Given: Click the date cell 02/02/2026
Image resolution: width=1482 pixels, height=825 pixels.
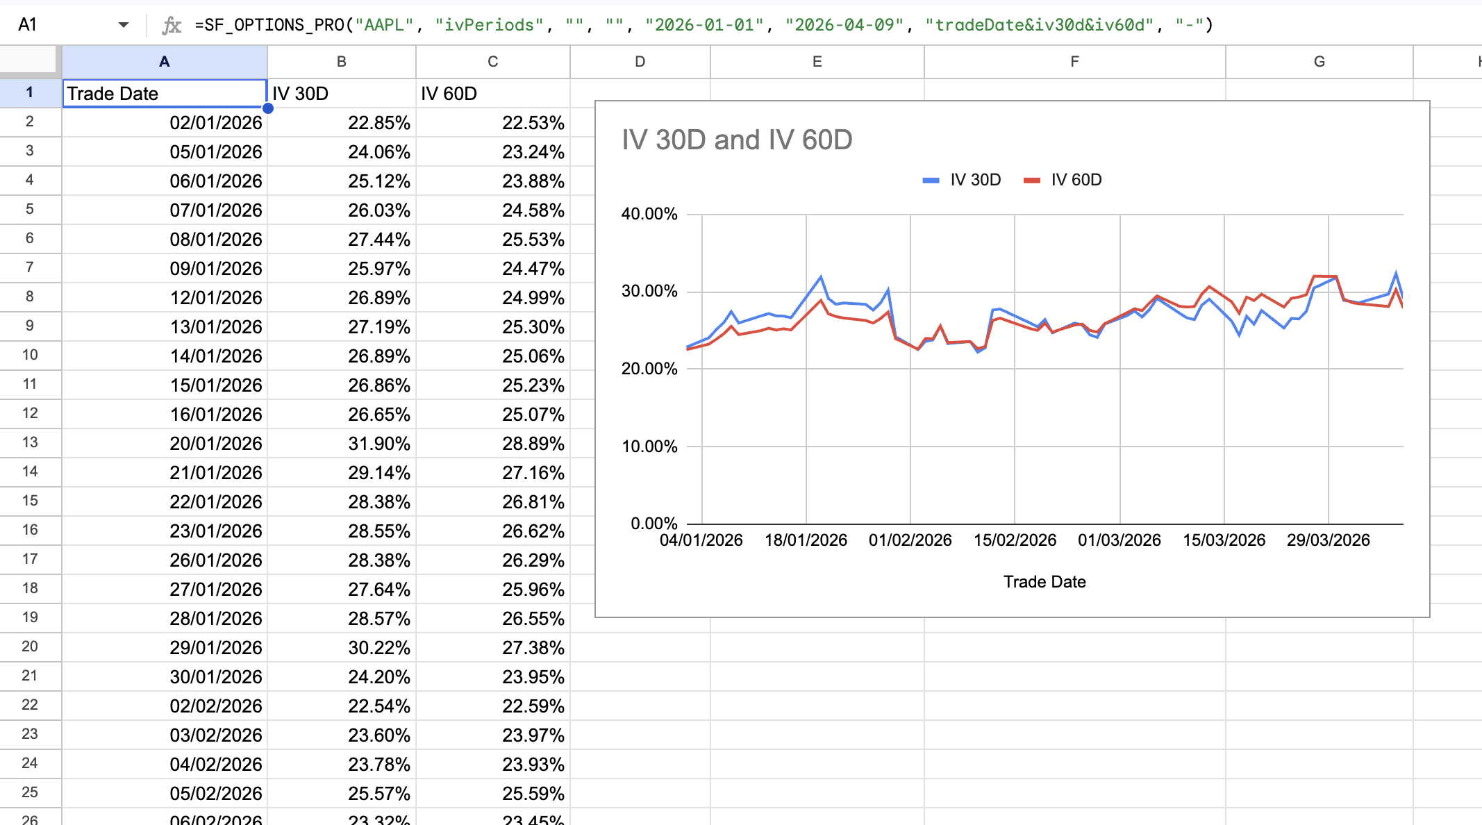Looking at the screenshot, I should pos(165,706).
